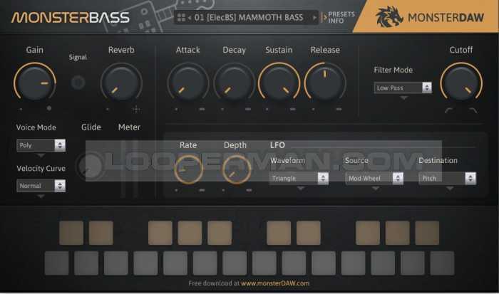The image size is (499, 294).
Task: Go to the next preset arrow
Action: coord(314,17)
